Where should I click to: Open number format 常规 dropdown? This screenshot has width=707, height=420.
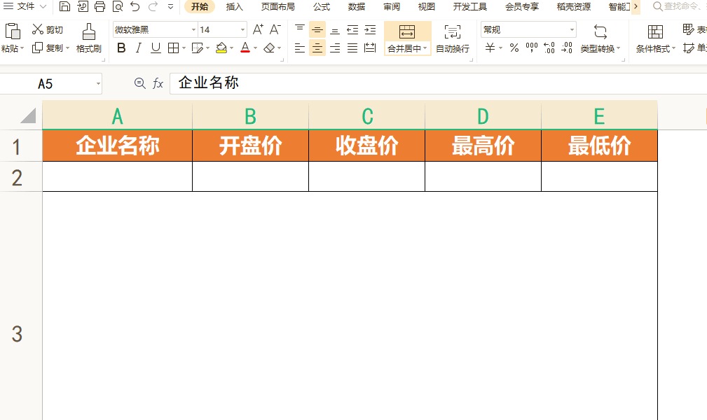pyautogui.click(x=572, y=29)
